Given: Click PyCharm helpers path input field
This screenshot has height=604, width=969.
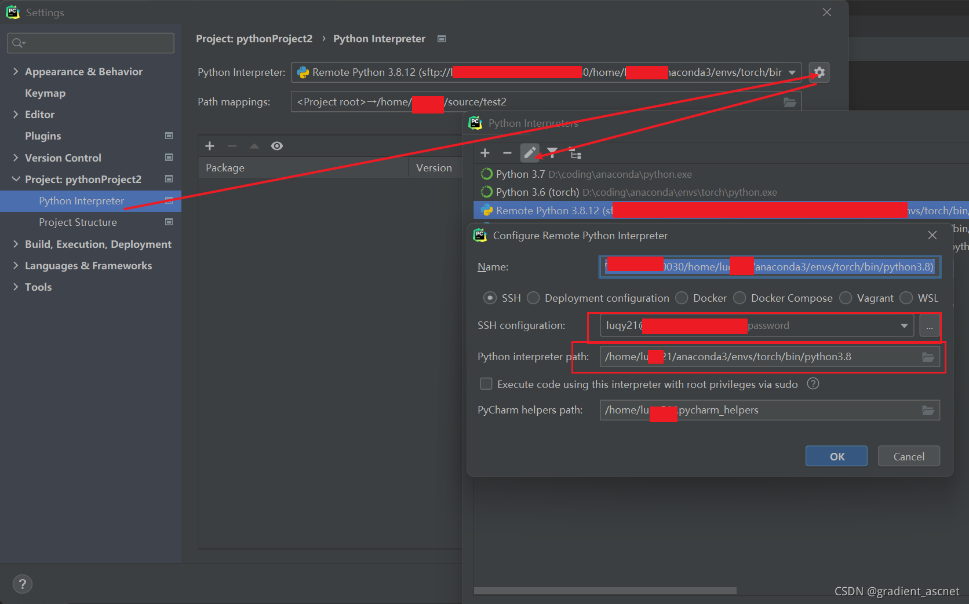Looking at the screenshot, I should click(x=770, y=410).
